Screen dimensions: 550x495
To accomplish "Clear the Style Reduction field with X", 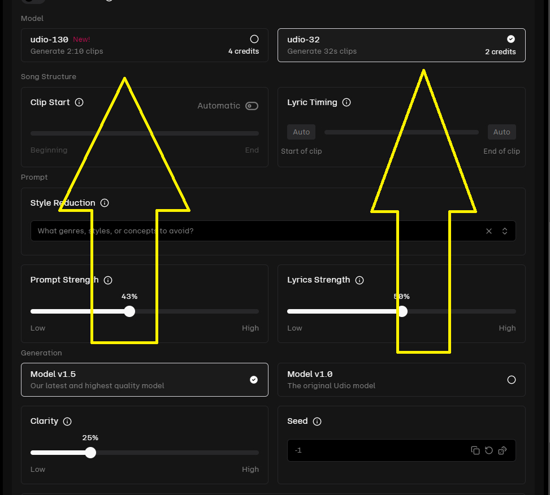I will coord(489,231).
